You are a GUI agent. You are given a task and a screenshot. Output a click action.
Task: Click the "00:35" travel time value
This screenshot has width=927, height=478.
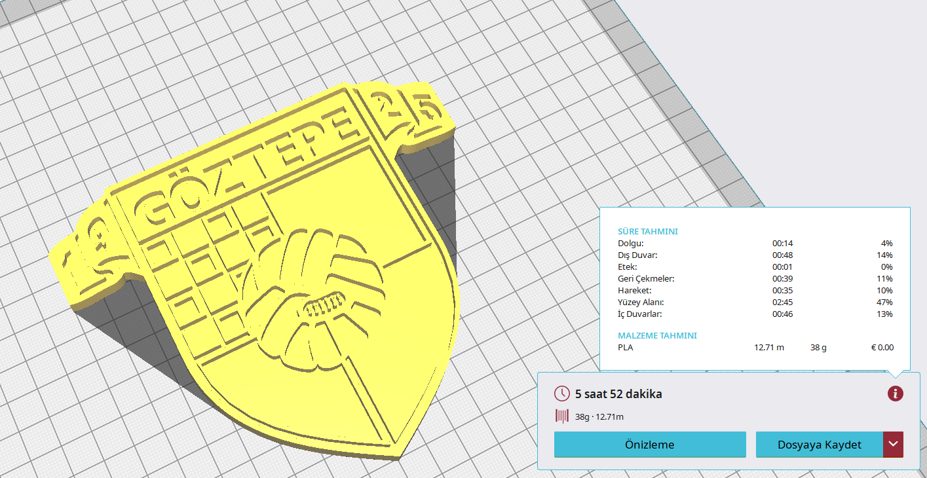point(783,291)
